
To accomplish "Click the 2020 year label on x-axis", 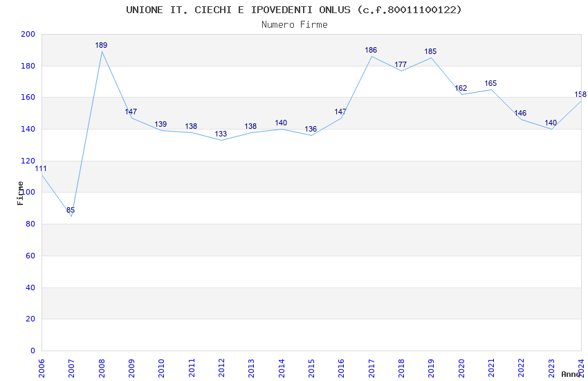I will click(461, 369).
